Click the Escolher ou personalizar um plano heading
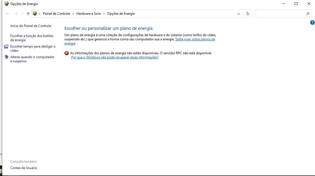The width and height of the screenshot is (315, 176). click(x=108, y=28)
